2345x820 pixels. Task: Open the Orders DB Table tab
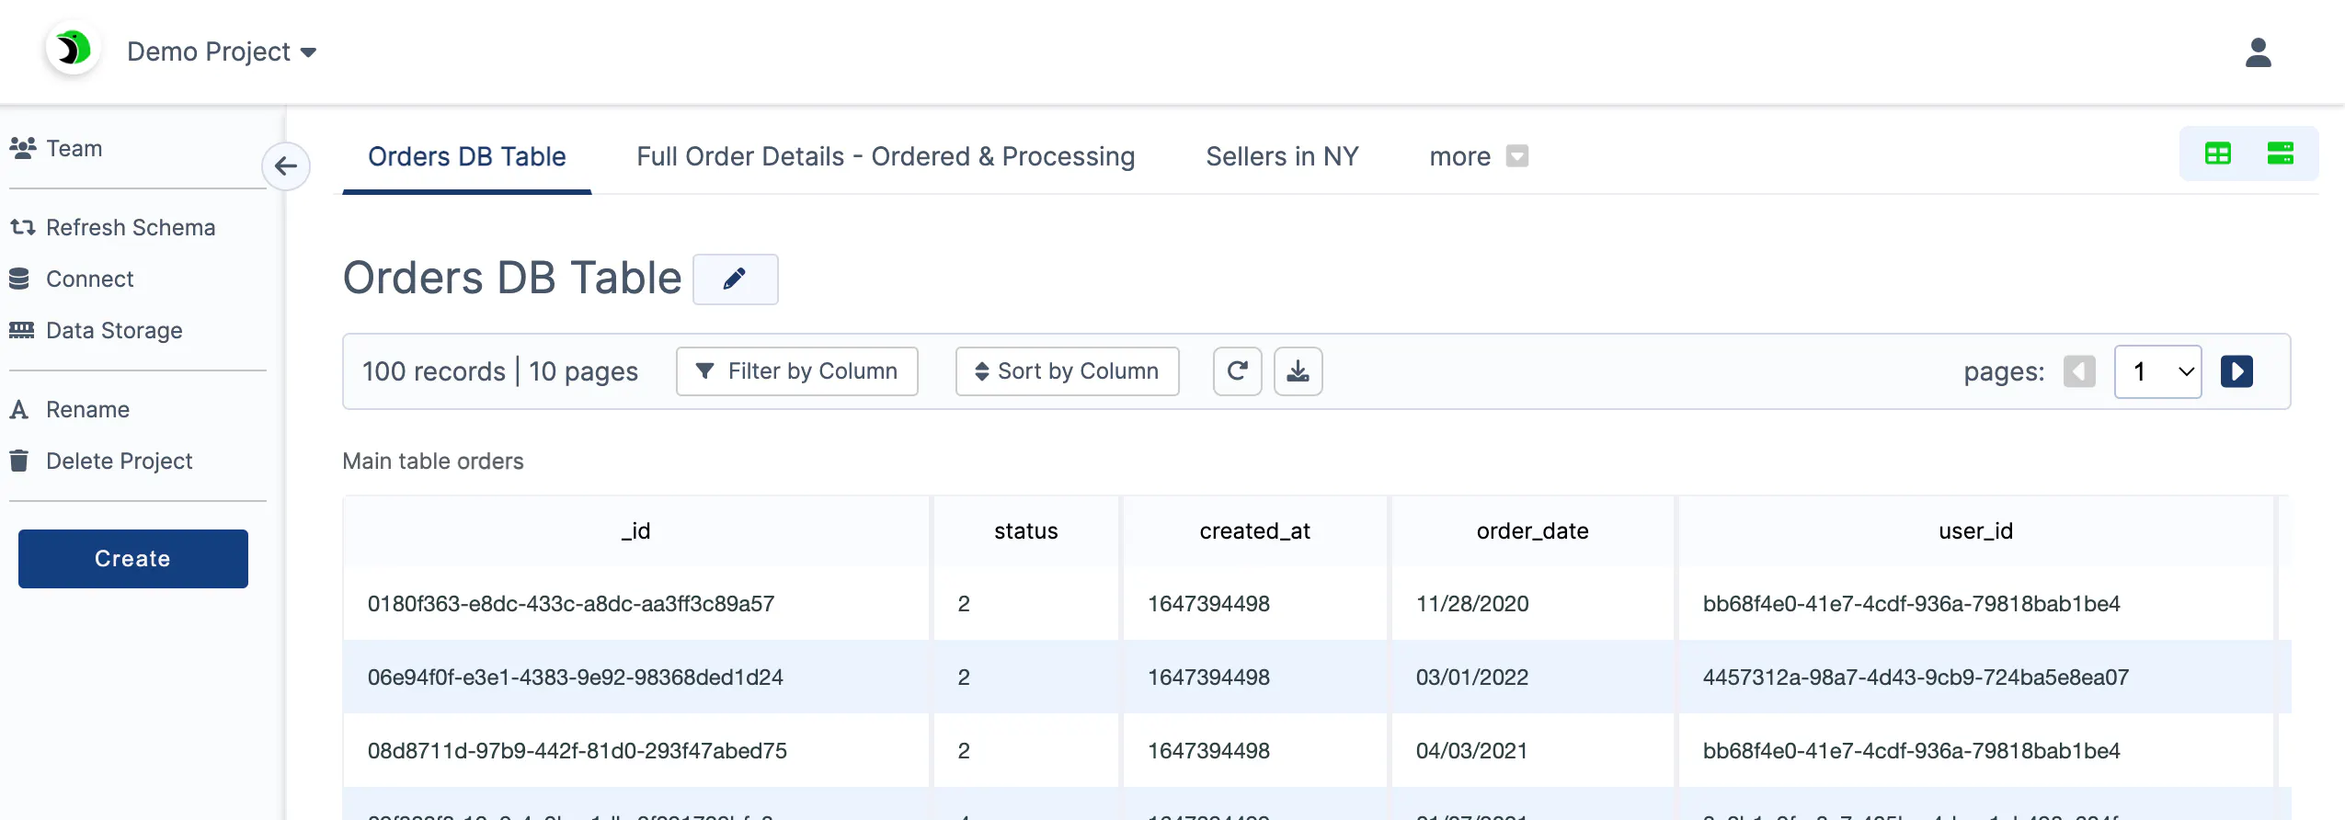point(466,156)
